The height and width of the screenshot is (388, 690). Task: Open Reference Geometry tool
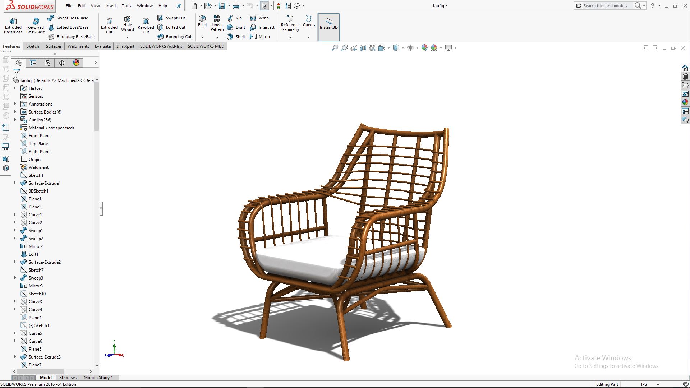tap(290, 24)
